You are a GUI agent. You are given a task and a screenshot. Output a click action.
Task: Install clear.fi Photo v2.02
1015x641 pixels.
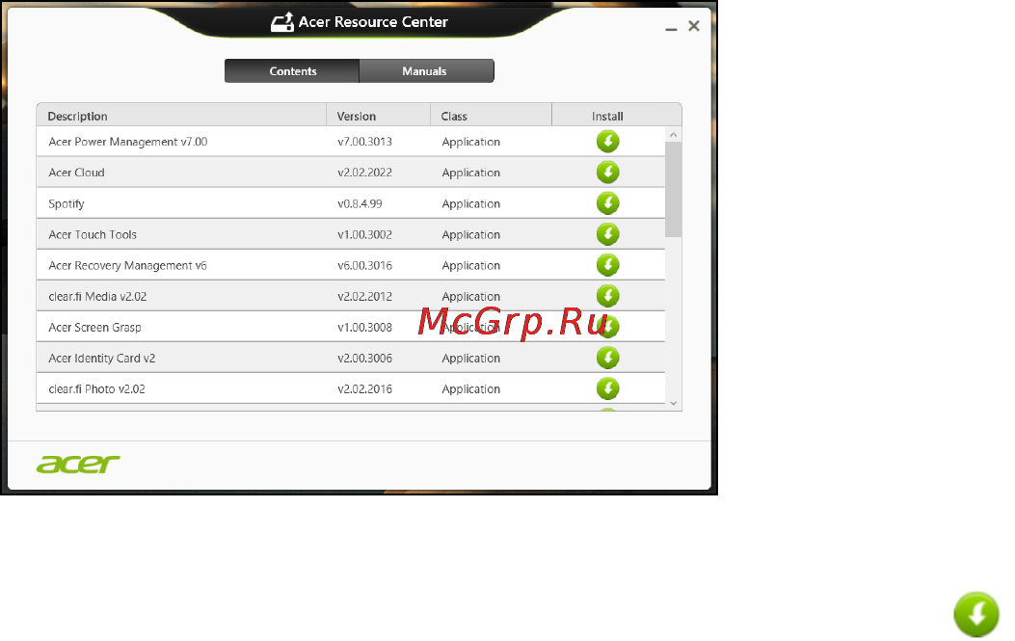click(608, 388)
